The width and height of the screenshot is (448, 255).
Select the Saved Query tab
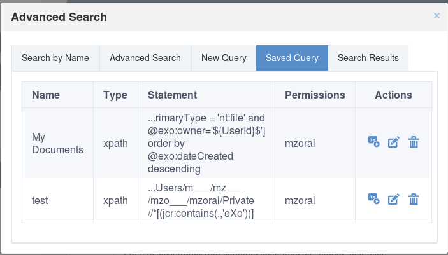click(x=292, y=58)
